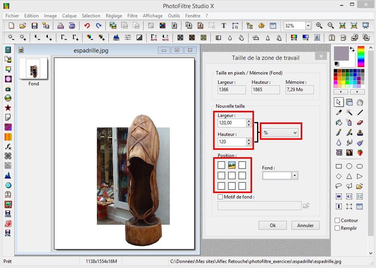This screenshot has width=376, height=268.
Task: Open the Réglage menu
Action: 114,15
